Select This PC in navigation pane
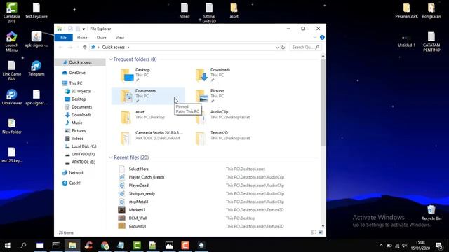Screen dimensions: 449x252 (75, 83)
